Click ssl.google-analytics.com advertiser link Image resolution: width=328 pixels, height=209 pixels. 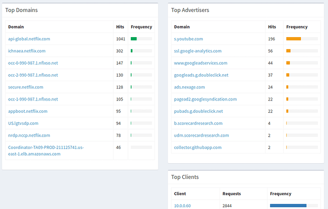(x=198, y=51)
